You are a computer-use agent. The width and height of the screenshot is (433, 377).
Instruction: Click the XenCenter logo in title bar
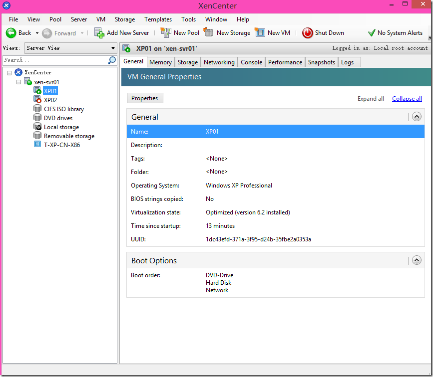(6, 5)
